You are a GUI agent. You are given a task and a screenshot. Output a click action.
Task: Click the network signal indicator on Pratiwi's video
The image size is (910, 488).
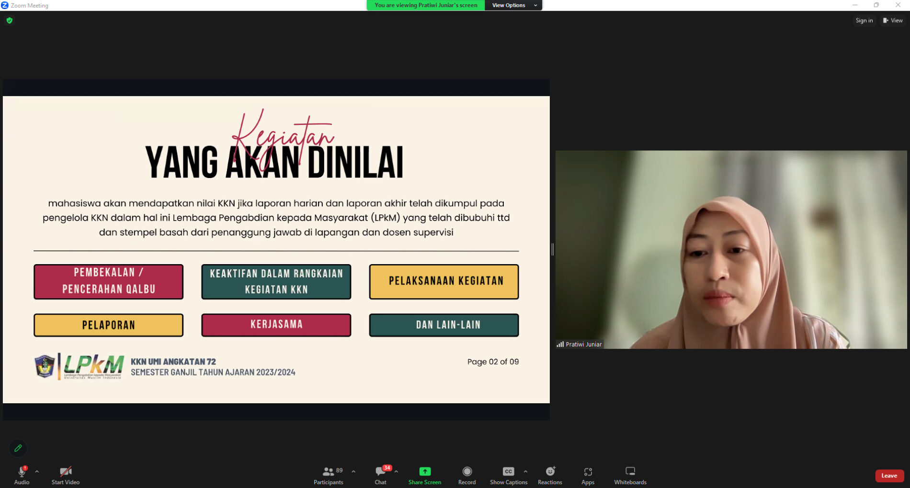(559, 344)
